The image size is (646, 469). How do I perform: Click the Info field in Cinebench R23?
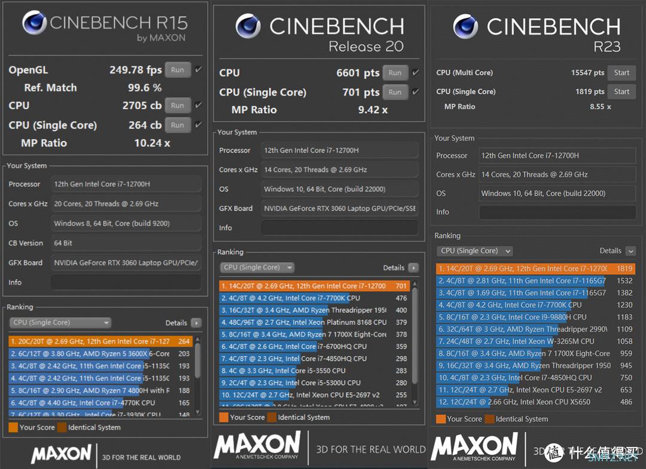[x=557, y=212]
